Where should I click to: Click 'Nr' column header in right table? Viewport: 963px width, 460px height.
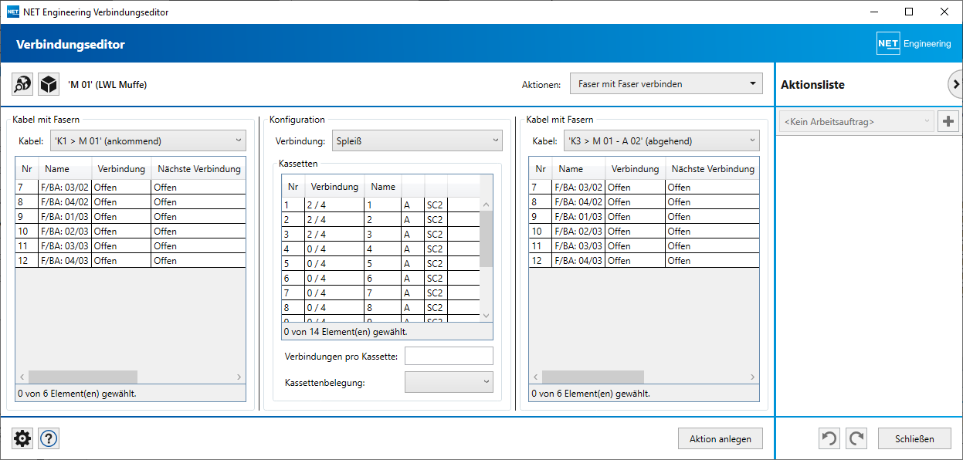tap(541, 169)
